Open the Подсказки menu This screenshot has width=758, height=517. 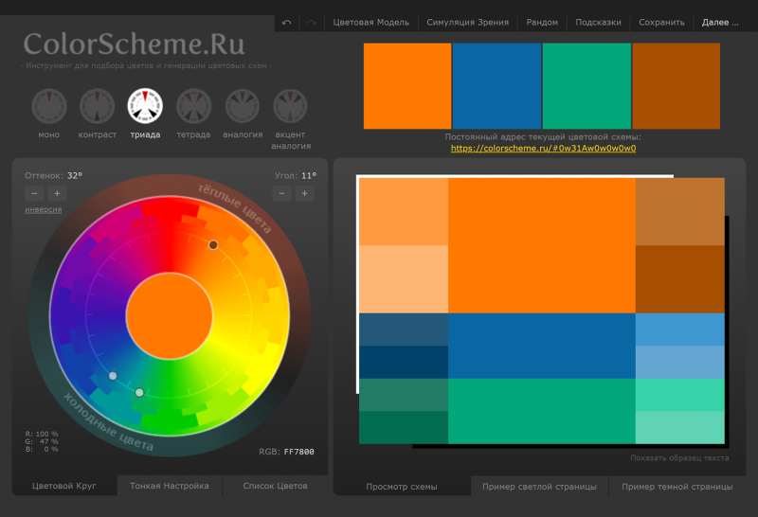[x=598, y=22]
